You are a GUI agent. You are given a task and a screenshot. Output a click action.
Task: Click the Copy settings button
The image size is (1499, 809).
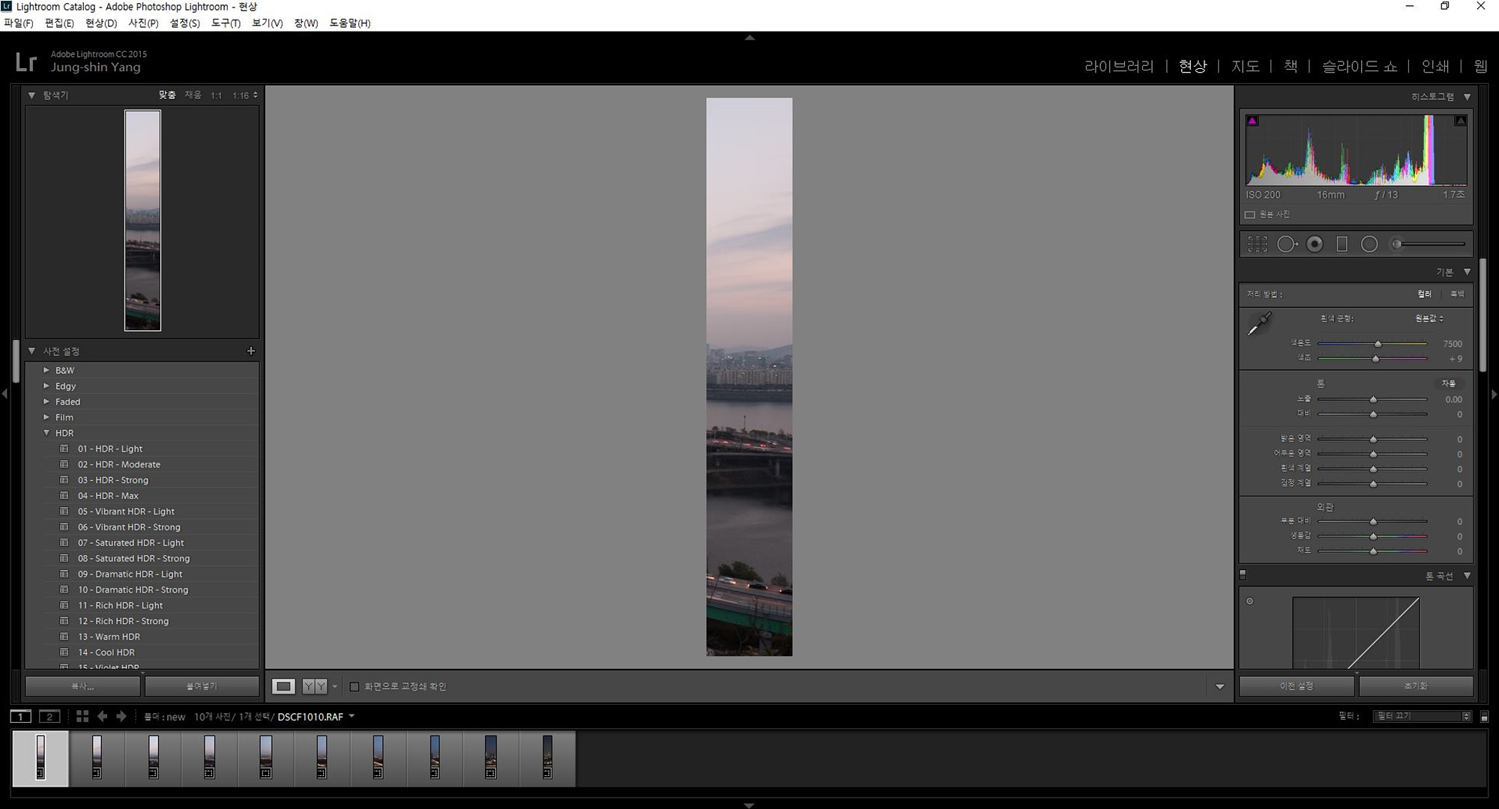(x=82, y=686)
